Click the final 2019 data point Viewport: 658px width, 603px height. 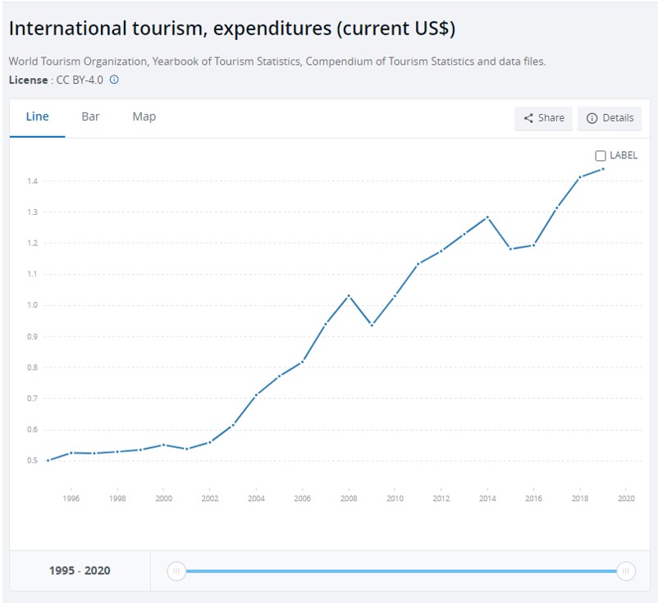[603, 169]
